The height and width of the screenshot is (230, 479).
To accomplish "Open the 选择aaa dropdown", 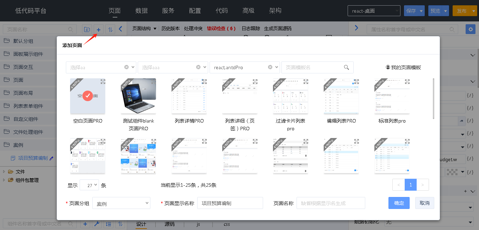I will pos(173,67).
